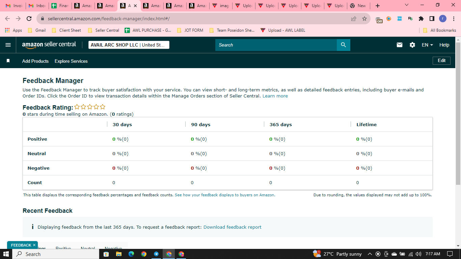461x259 pixels.
Task: Click the Help link in the header
Action: point(444,45)
